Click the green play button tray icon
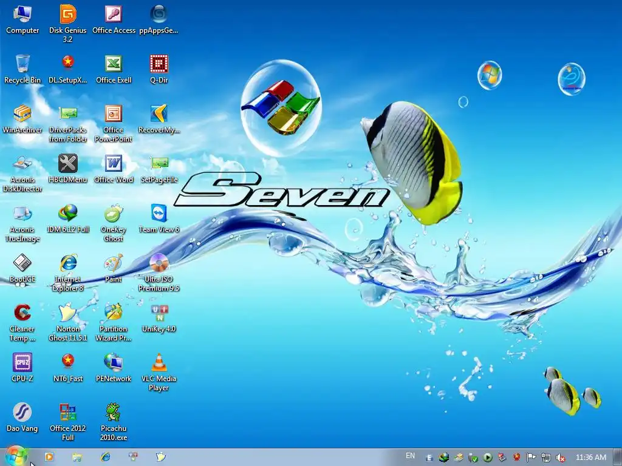 488,458
